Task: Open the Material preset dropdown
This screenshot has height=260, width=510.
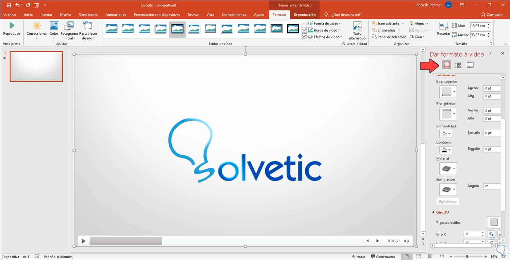Action: (448, 169)
